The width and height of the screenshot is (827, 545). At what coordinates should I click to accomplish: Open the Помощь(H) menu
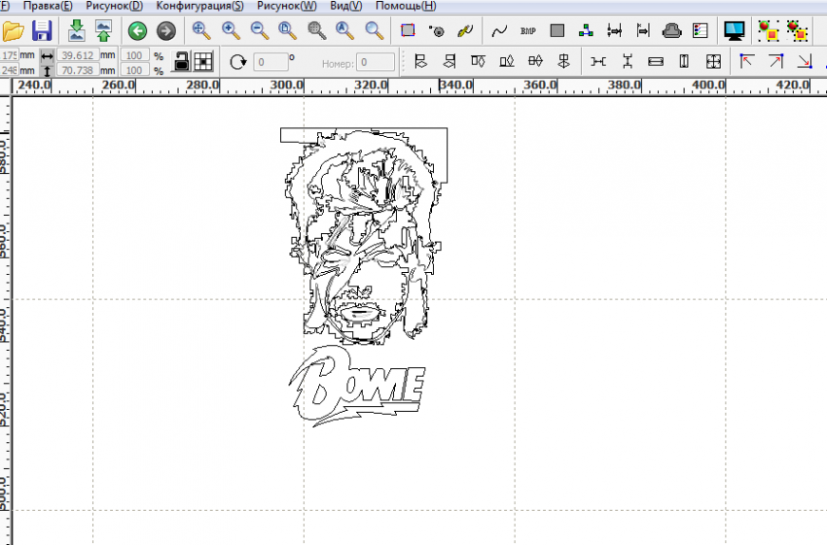pos(406,7)
